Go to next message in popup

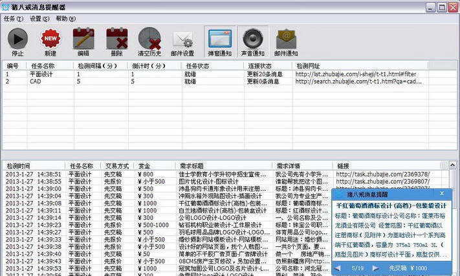(x=375, y=268)
